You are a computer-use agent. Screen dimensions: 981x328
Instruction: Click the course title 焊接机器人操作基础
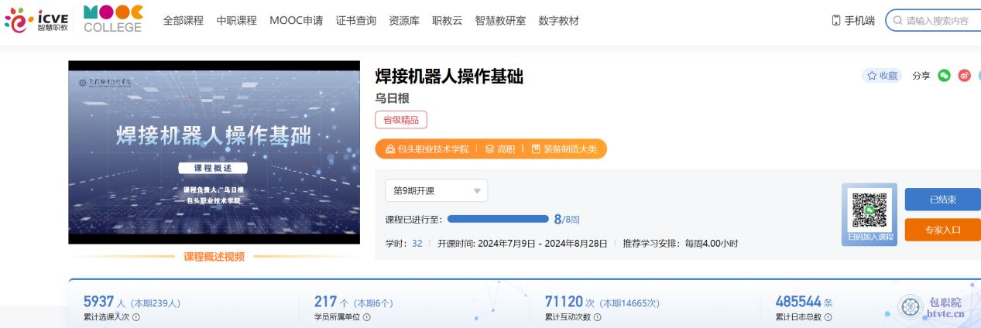coord(449,77)
